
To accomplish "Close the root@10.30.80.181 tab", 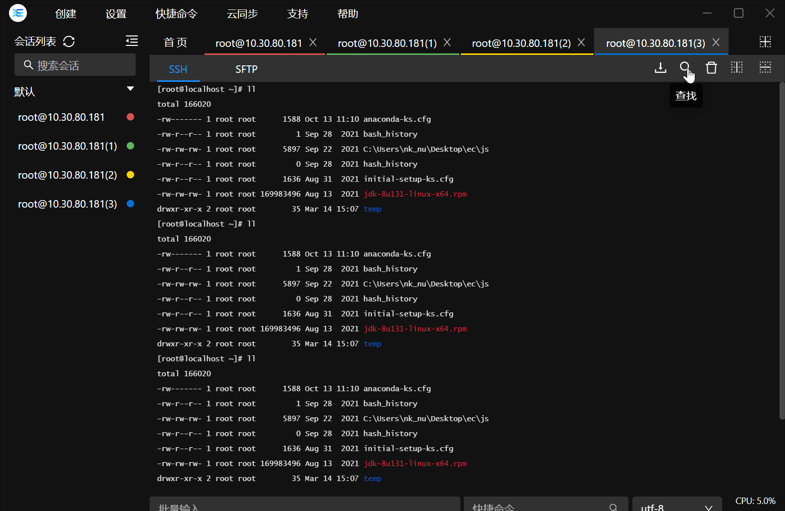I will tap(313, 42).
